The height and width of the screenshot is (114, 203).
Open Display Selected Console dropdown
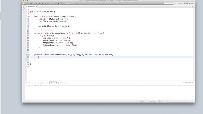click(186, 83)
